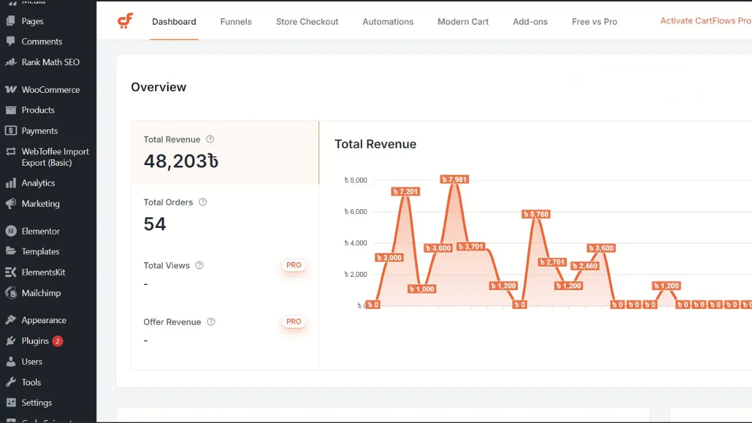Click the Mailchimp icon in sidebar
The width and height of the screenshot is (752, 423).
coord(11,293)
